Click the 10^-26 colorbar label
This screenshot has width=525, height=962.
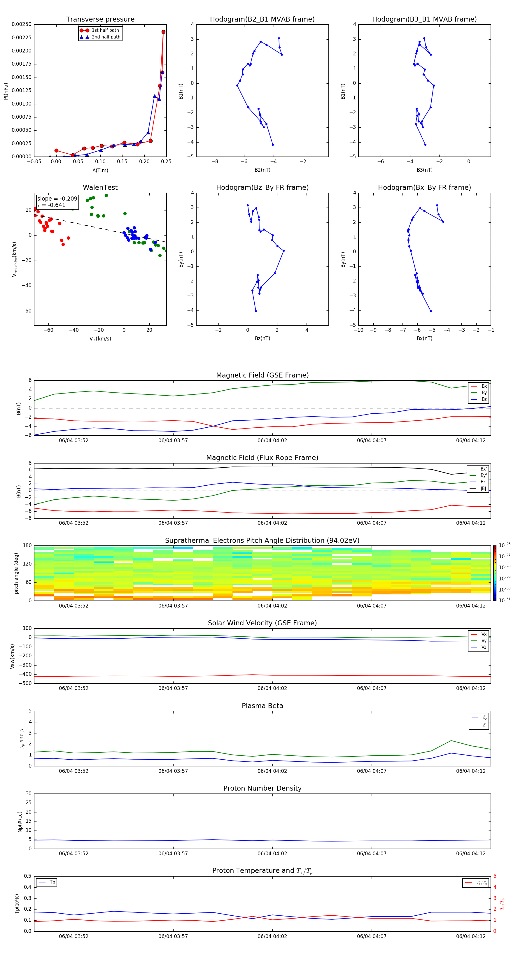tap(505, 545)
